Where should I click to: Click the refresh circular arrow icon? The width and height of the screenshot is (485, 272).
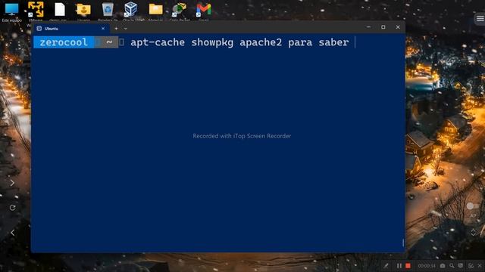coord(12,208)
